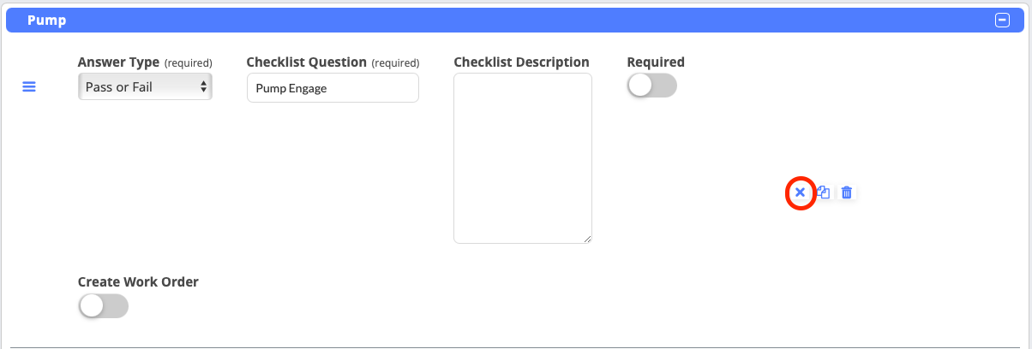Delete the checklist item with trash icon
The height and width of the screenshot is (349, 1032).
[846, 192]
